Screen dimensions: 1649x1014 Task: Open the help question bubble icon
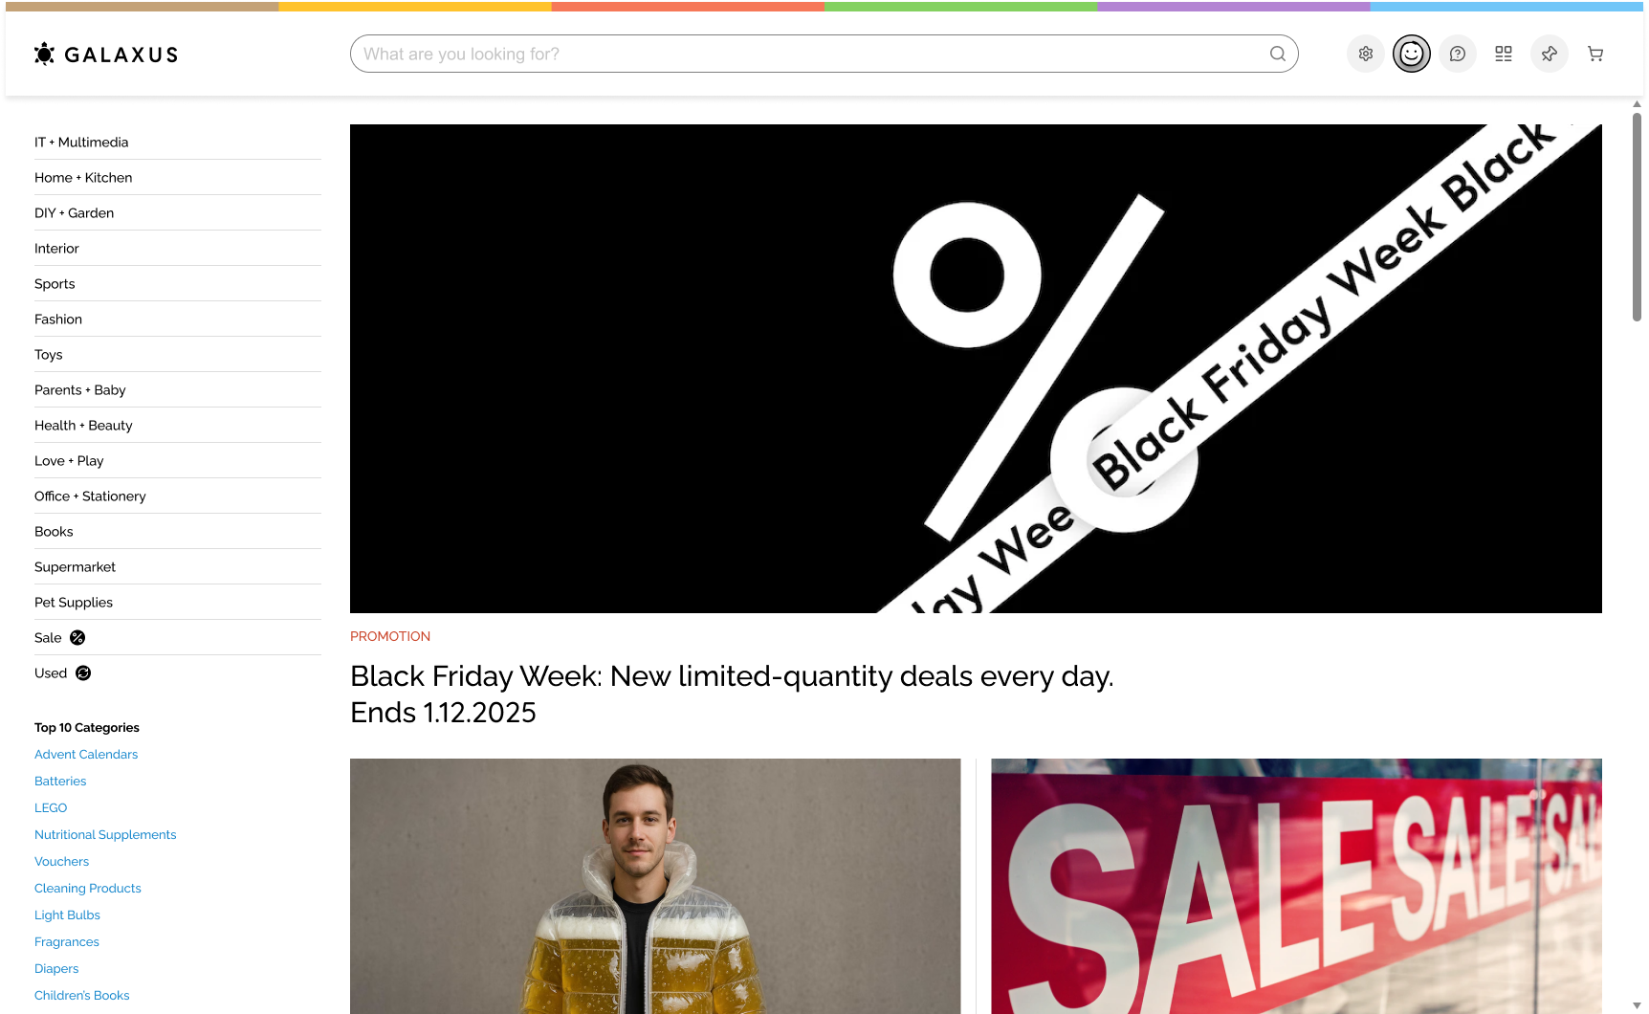click(1458, 54)
